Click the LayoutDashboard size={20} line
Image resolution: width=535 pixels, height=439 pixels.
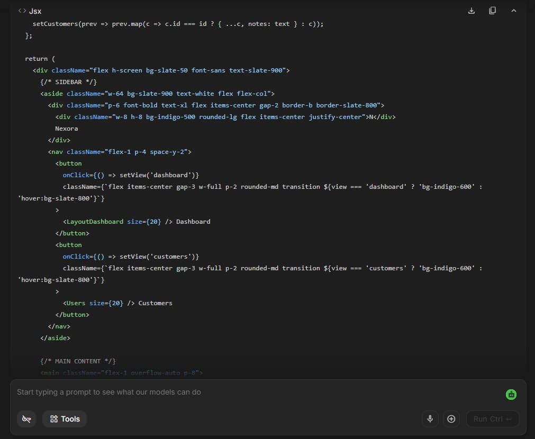pos(137,222)
